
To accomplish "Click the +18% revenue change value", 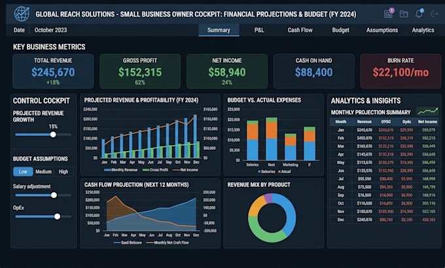I will click(53, 82).
